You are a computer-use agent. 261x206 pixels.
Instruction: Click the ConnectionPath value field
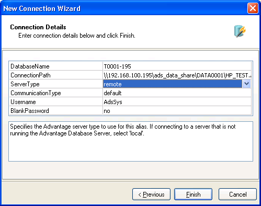(177, 75)
